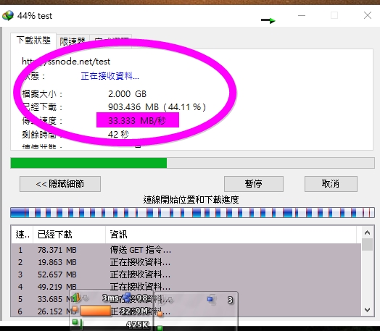Click the 3ms latency reading in overlay
Viewport: 380px width, 331px height.
[110, 298]
